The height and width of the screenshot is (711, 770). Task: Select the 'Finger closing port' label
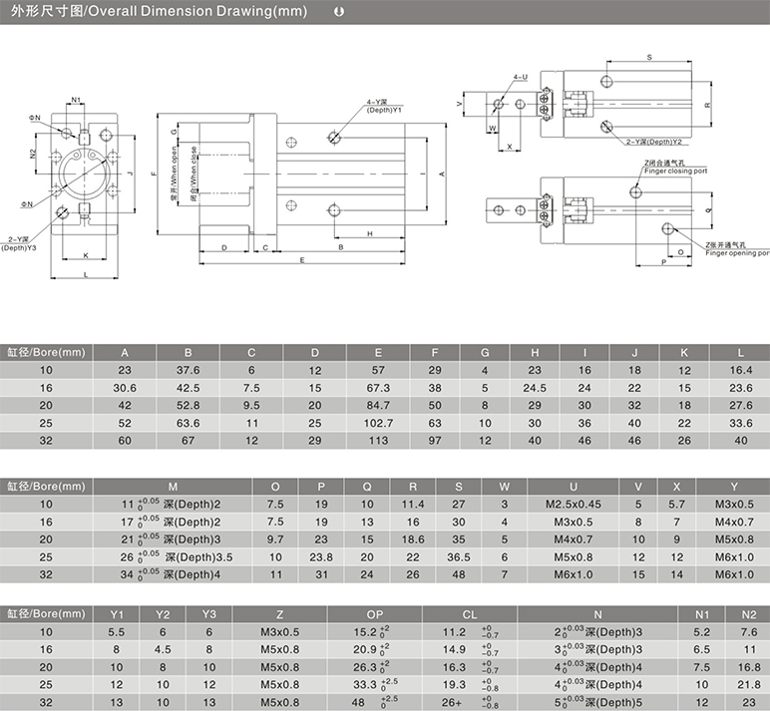pyautogui.click(x=675, y=171)
